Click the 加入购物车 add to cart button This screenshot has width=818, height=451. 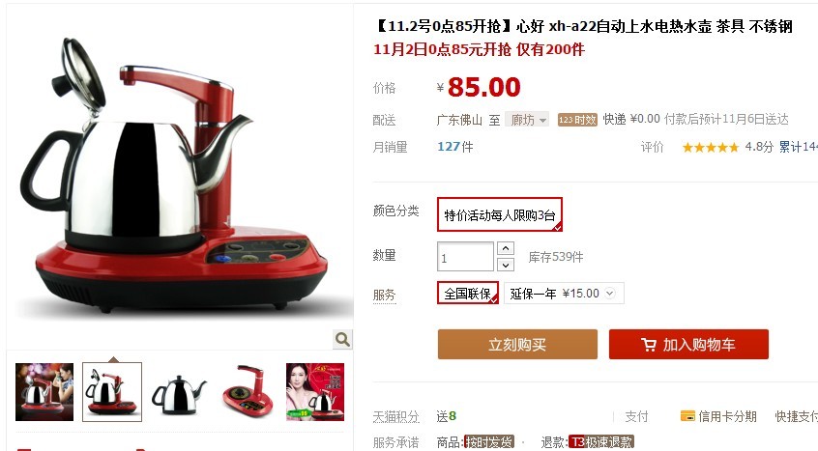[688, 344]
